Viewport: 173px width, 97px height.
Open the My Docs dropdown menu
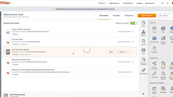pos(102,3)
